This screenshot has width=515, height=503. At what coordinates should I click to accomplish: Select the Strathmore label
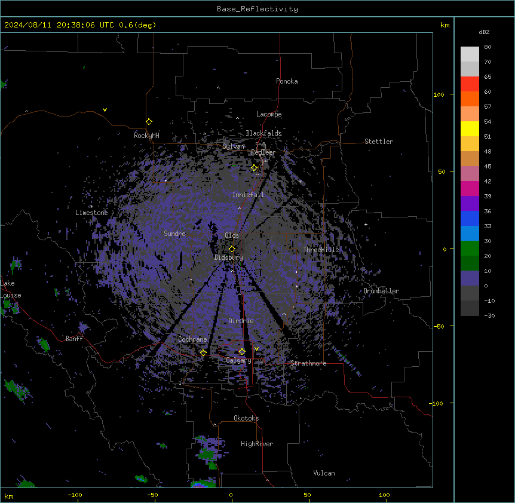(x=308, y=363)
